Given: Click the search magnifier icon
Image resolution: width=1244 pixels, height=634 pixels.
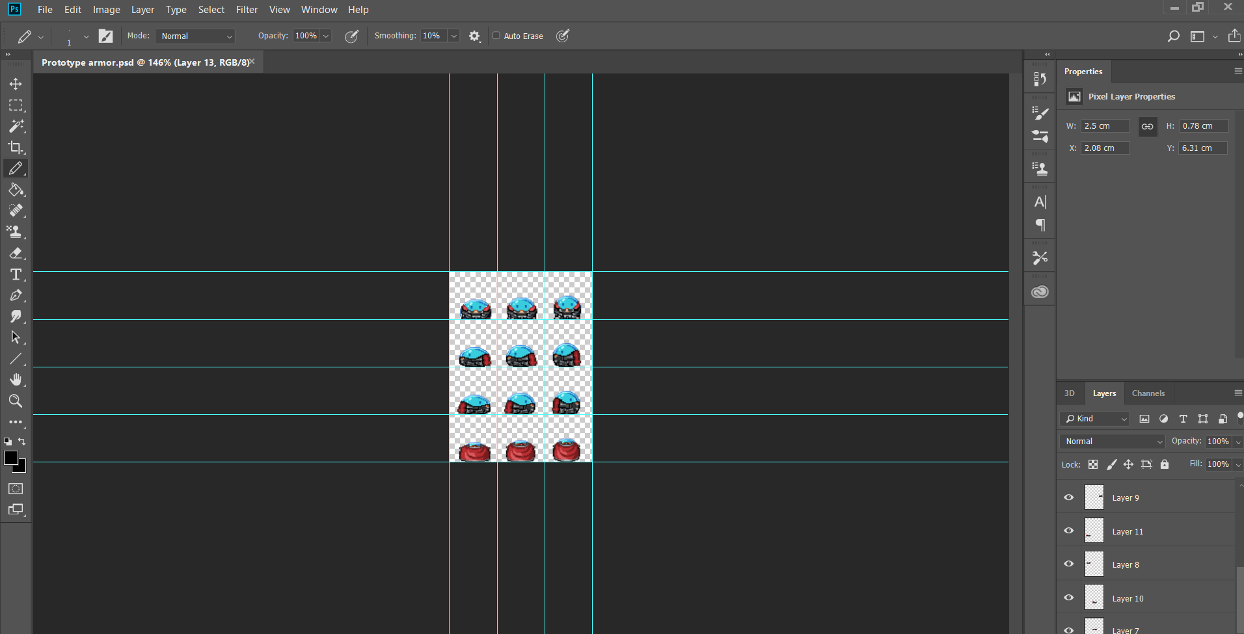Looking at the screenshot, I should pyautogui.click(x=1173, y=36).
